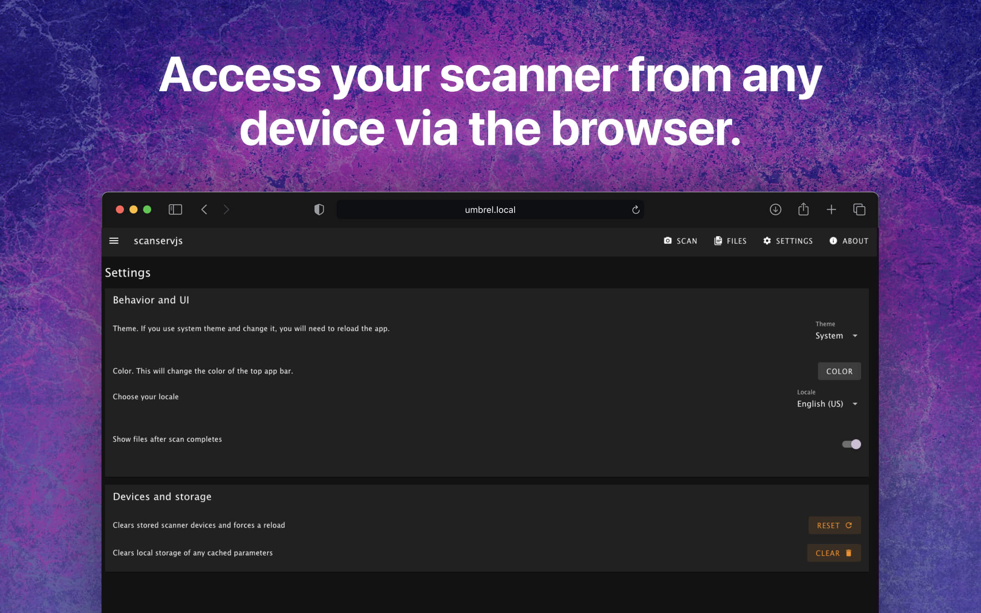Expand the tab overview in Safari

point(859,209)
